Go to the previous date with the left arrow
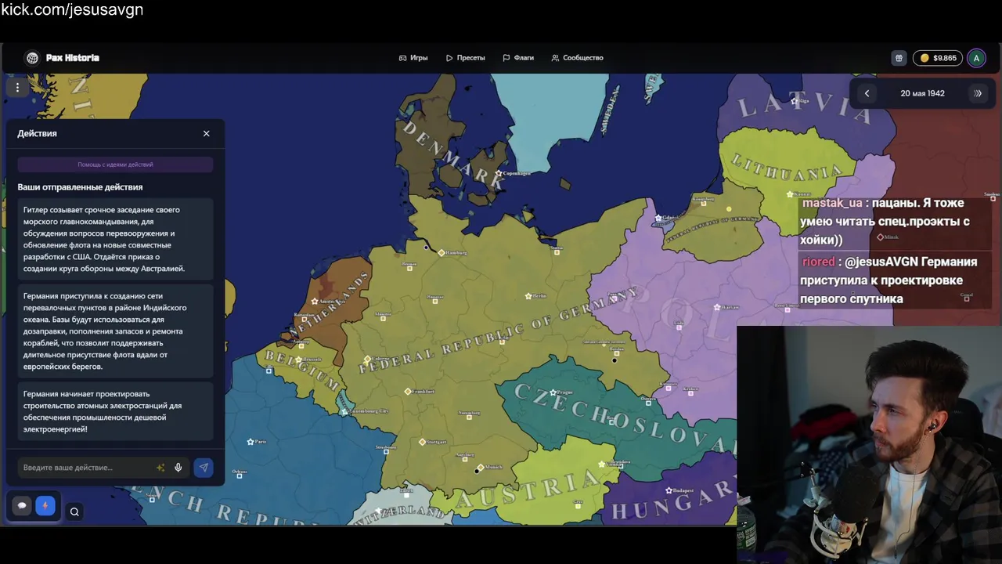The image size is (1002, 564). (867, 93)
